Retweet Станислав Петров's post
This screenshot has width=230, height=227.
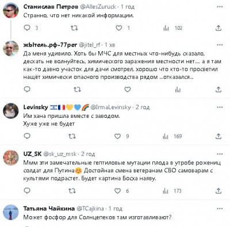click(74, 28)
